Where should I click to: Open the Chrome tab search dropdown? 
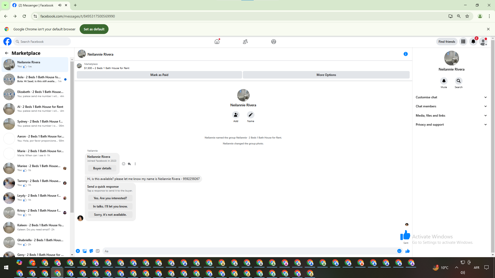point(5,5)
